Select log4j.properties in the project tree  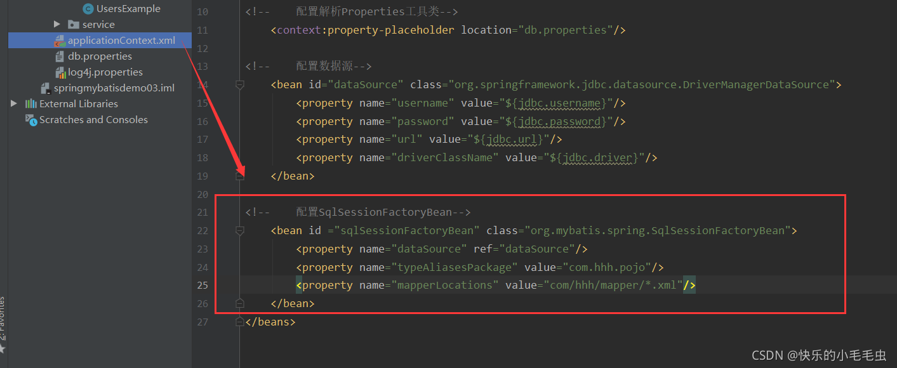coord(105,72)
